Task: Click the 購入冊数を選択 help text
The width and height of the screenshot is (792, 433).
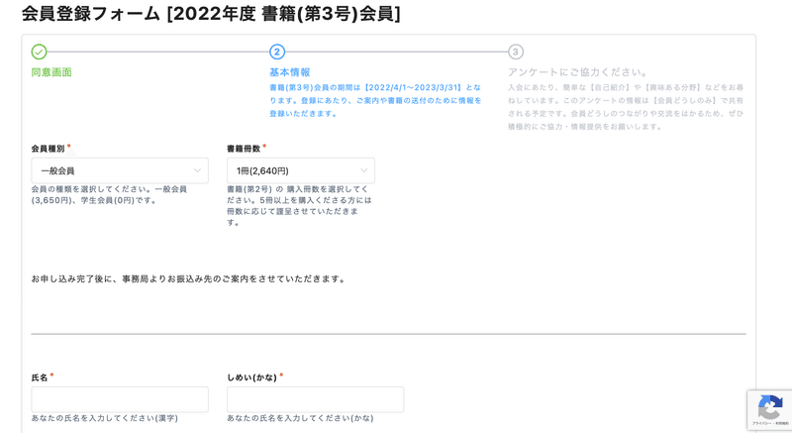Action: pyautogui.click(x=299, y=206)
